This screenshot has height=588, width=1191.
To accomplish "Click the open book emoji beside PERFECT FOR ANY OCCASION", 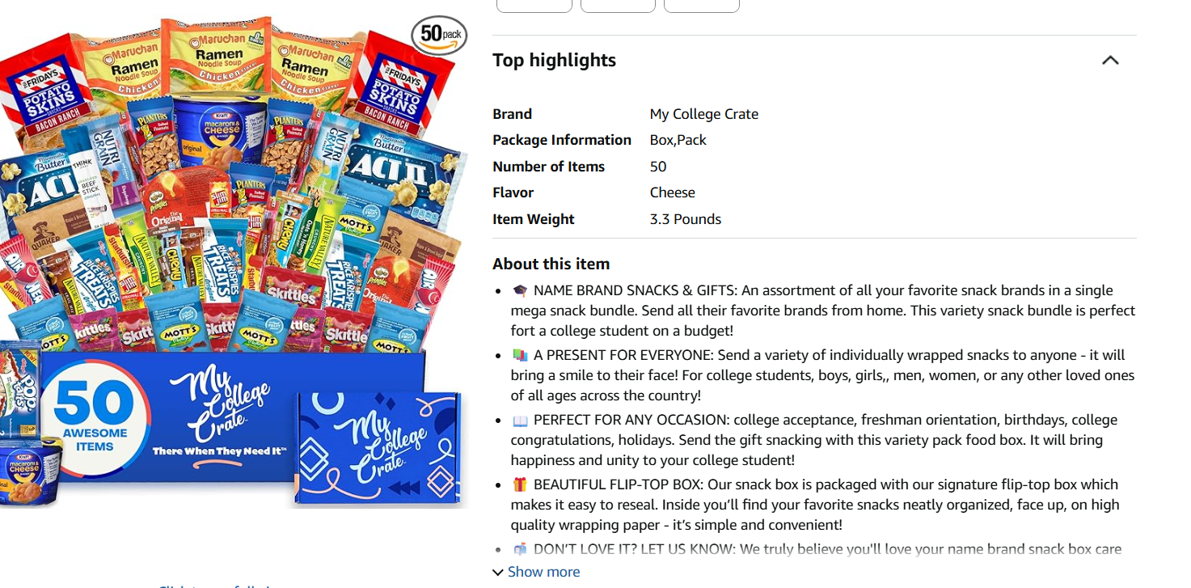I will (x=520, y=420).
